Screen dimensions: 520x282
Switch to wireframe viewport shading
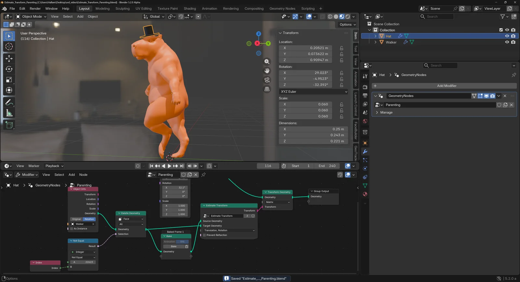(330, 17)
